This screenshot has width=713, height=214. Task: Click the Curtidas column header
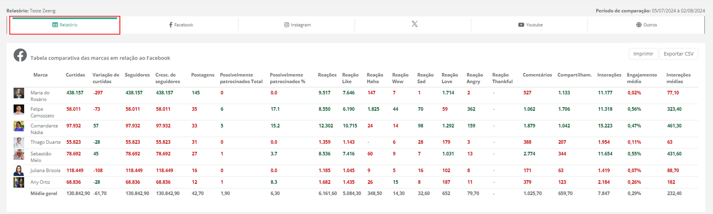click(75, 75)
